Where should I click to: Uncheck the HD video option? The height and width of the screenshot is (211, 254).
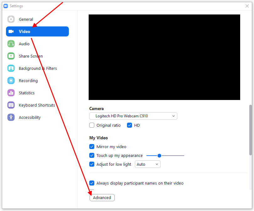[x=130, y=125]
